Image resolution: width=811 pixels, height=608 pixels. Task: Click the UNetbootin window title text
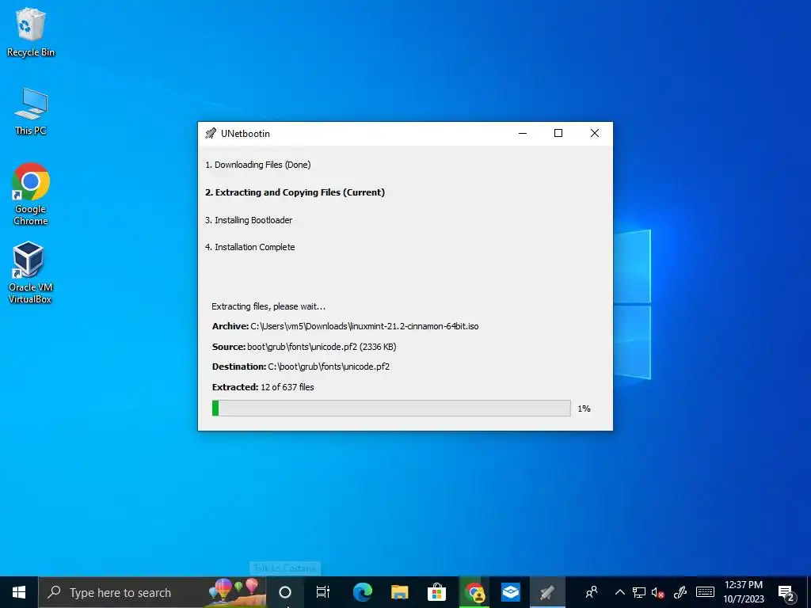tap(246, 133)
